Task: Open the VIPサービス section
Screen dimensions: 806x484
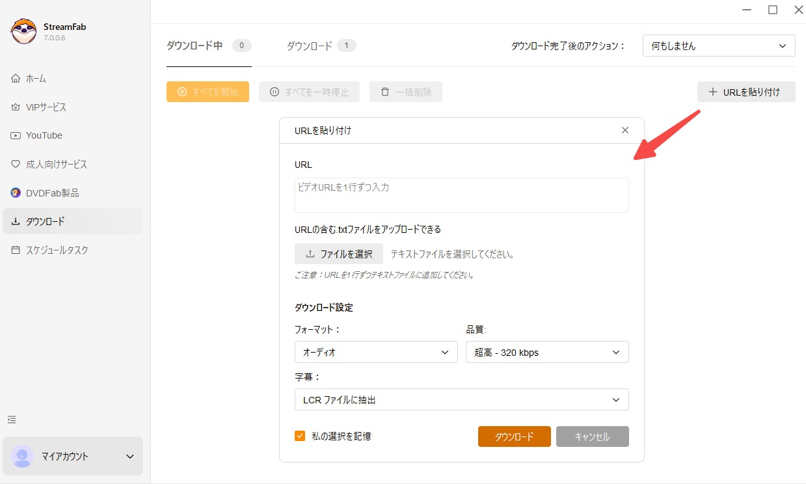Action: point(45,107)
